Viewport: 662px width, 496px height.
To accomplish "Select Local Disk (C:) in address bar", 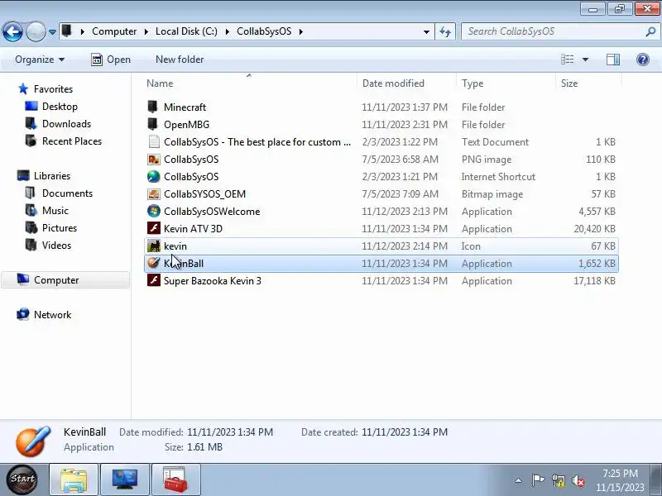I will pyautogui.click(x=186, y=31).
